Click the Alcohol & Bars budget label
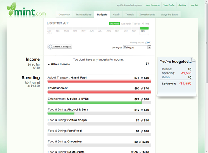The height and width of the screenshot is (153, 208). coord(68,109)
